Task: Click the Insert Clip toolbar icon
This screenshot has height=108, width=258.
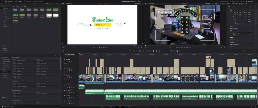Action: [x=143, y=51]
